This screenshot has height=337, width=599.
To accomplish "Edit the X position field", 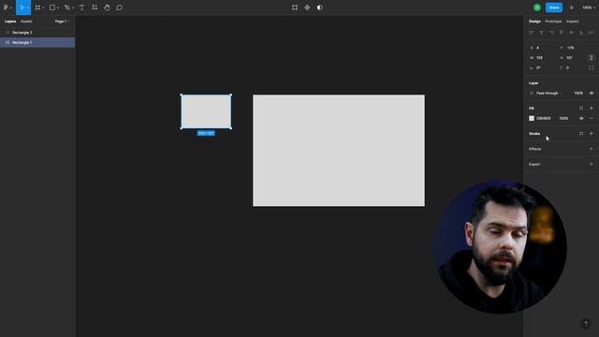I will click(x=543, y=48).
